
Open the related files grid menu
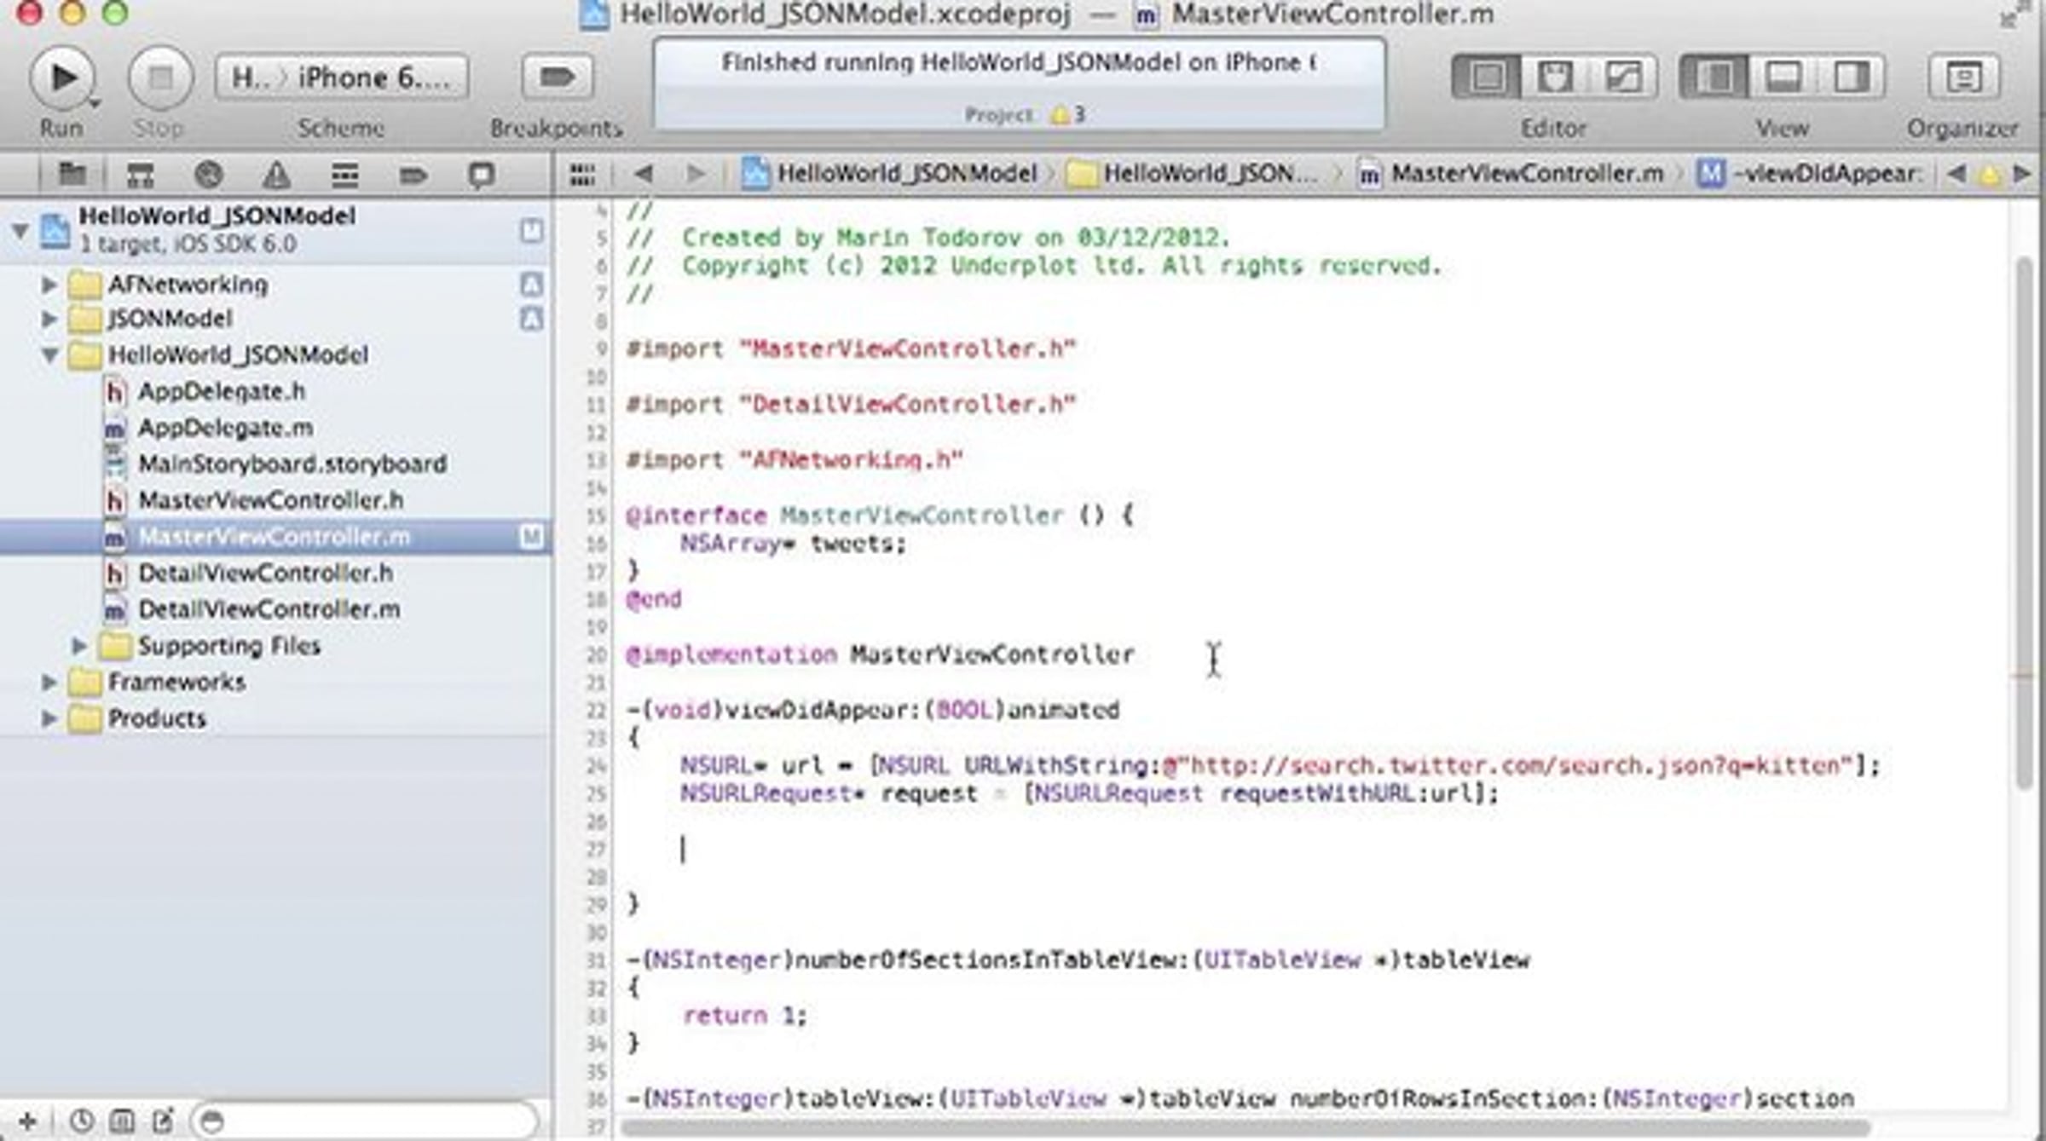[582, 175]
